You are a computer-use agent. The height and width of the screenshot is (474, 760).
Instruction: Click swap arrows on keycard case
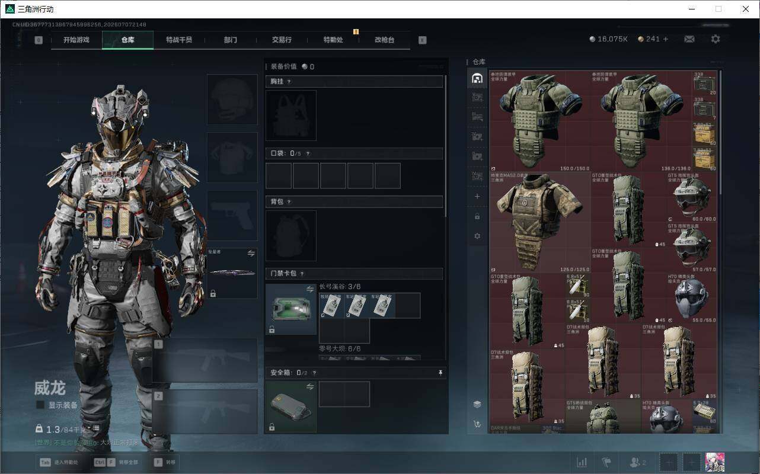pyautogui.click(x=310, y=289)
